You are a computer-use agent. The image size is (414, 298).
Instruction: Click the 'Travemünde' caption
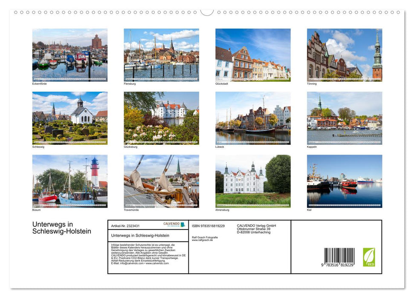(x=131, y=210)
